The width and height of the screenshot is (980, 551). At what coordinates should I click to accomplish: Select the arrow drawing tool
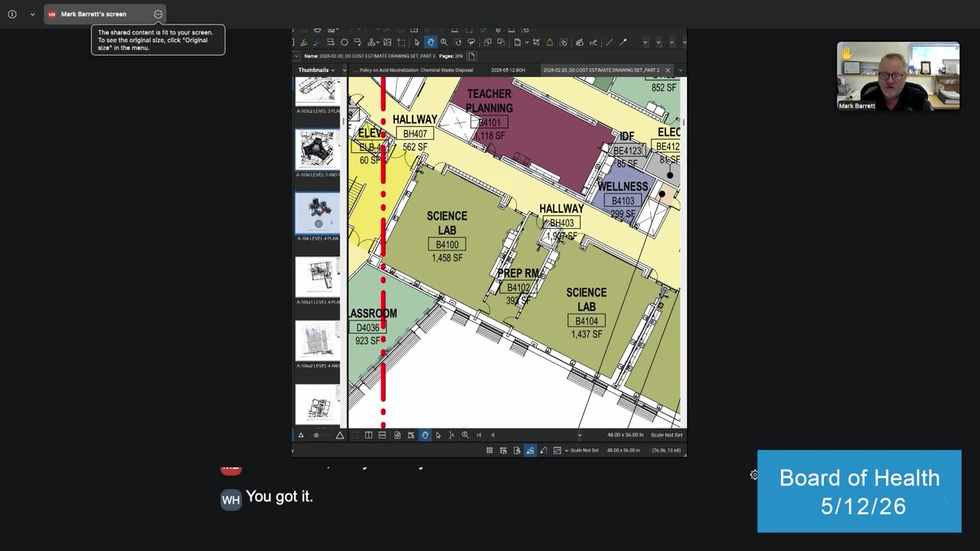pyautogui.click(x=623, y=42)
